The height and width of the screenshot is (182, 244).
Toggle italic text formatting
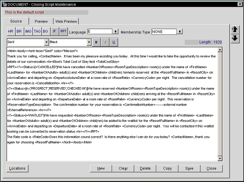click(105, 42)
